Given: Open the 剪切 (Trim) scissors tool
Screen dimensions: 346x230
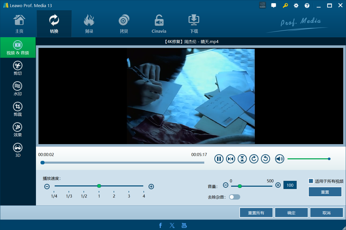Looking at the screenshot, I should (18, 68).
